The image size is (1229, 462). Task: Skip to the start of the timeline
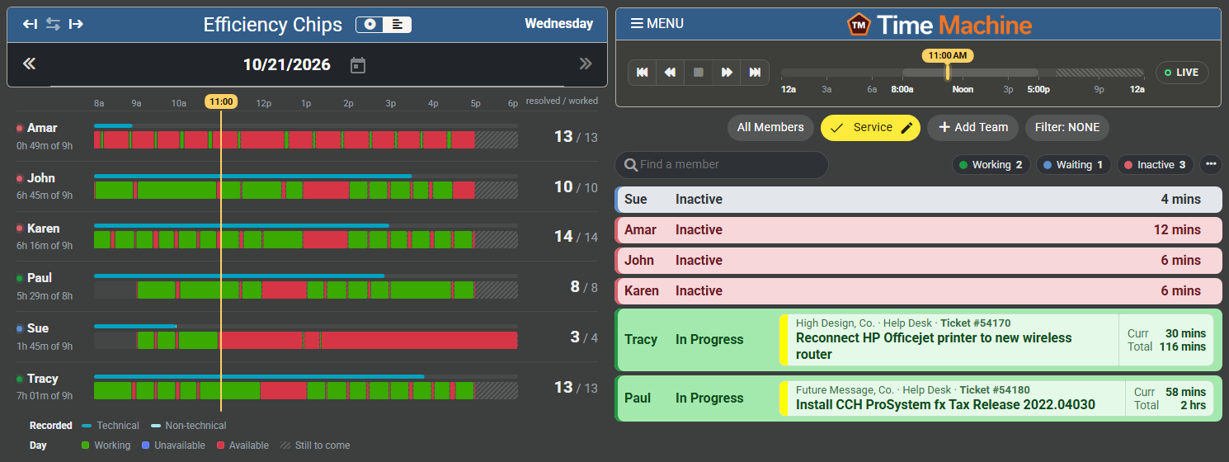coord(643,73)
